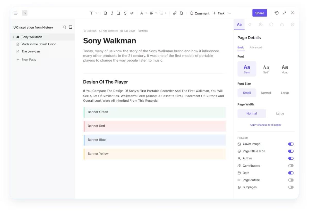Click the undo back arrow icon

(x=24, y=13)
